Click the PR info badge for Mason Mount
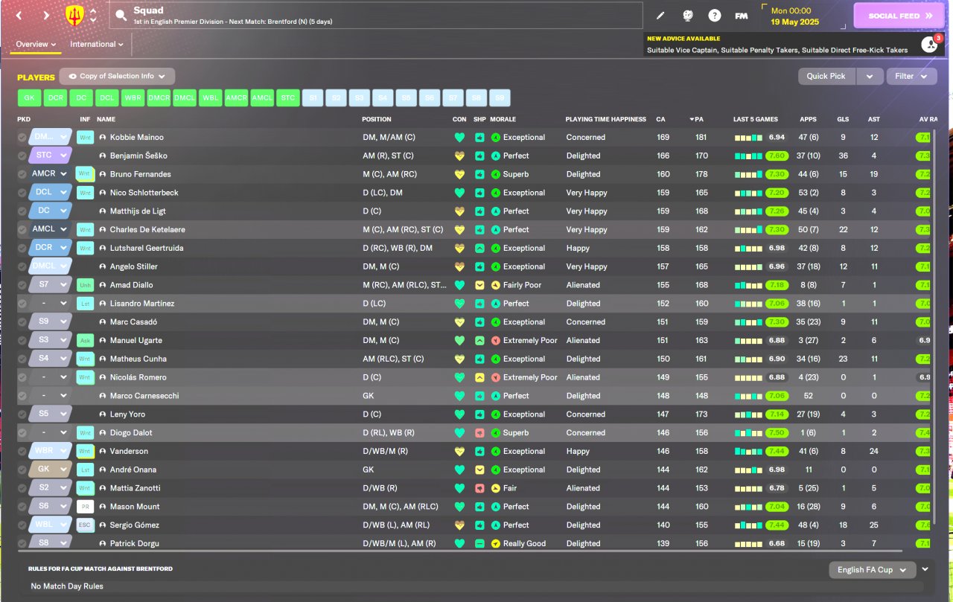This screenshot has height=602, width=953. (x=85, y=507)
